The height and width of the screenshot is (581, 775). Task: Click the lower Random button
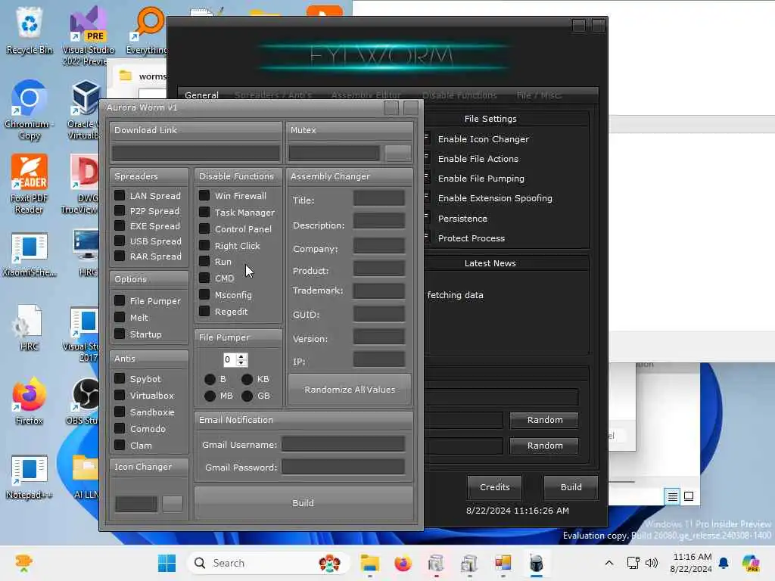tap(545, 446)
